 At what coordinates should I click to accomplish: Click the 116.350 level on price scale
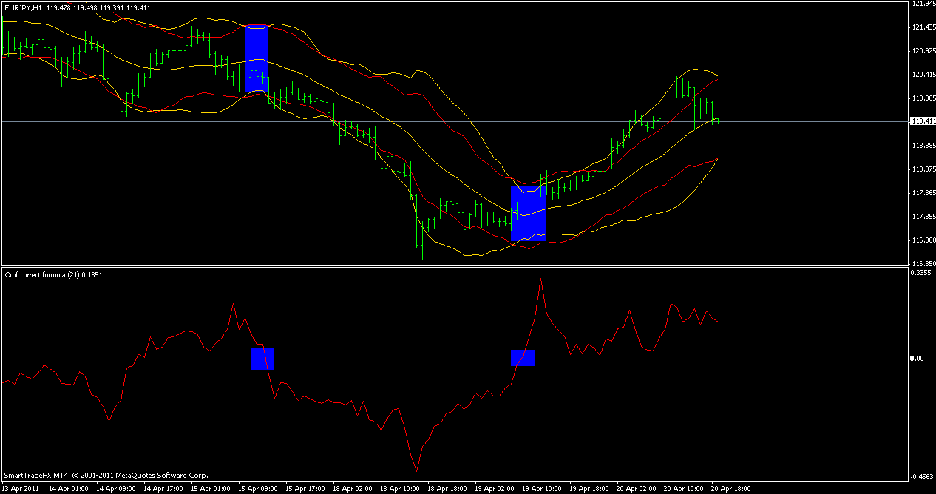pyautogui.click(x=923, y=264)
